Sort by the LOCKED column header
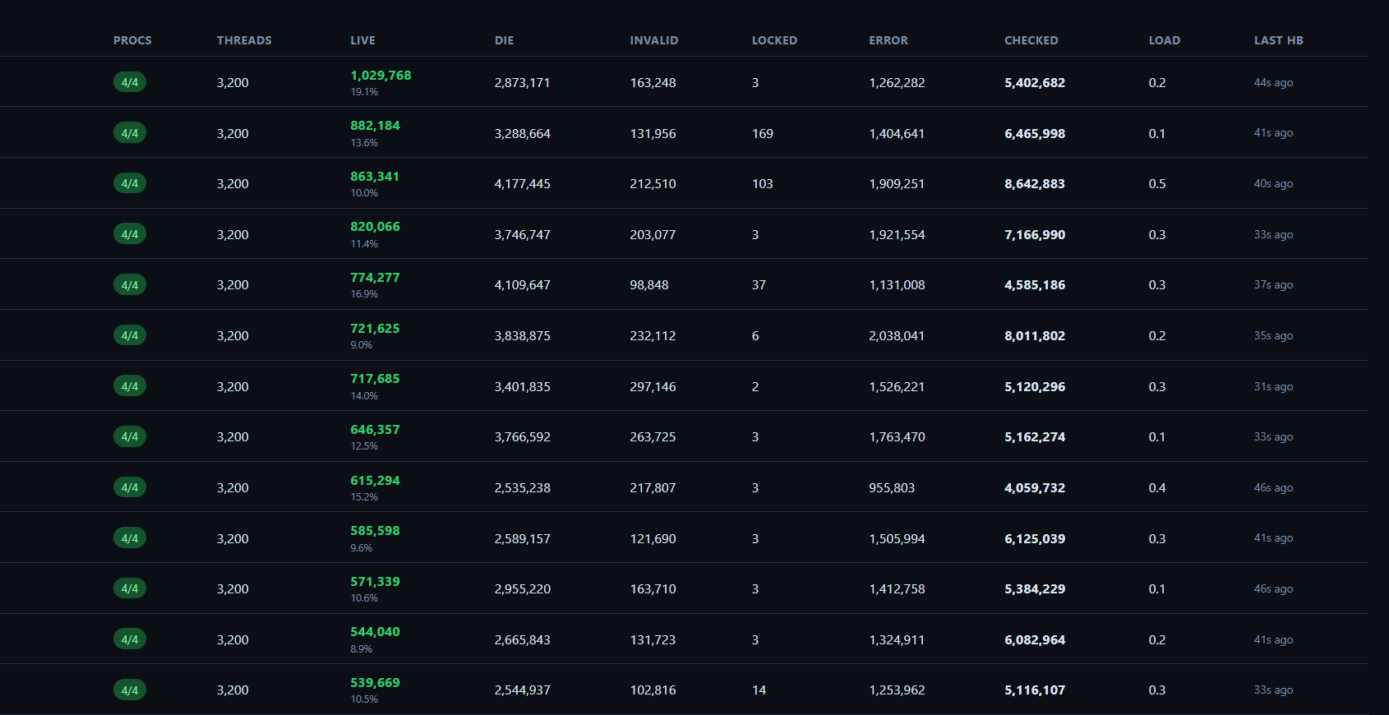The image size is (1389, 715). [x=774, y=40]
